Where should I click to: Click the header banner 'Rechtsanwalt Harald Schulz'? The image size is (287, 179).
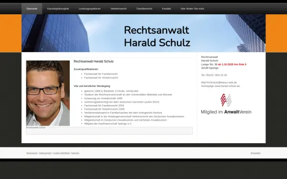143,33
